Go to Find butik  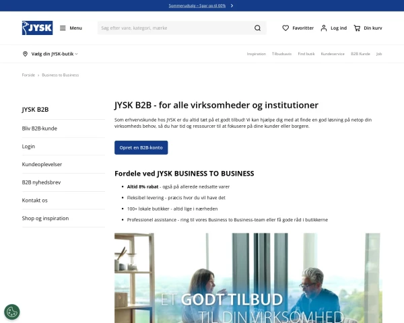click(x=306, y=54)
